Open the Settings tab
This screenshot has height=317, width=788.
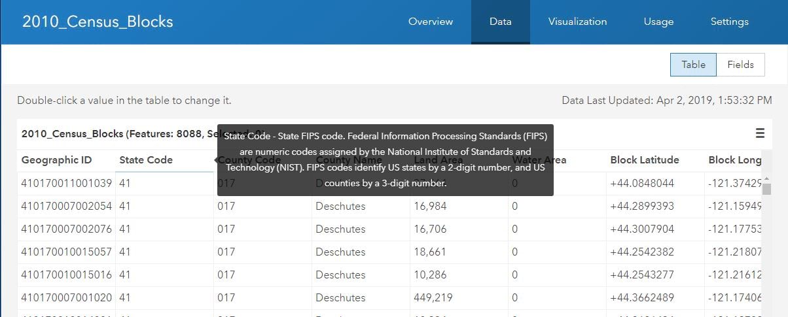point(729,22)
